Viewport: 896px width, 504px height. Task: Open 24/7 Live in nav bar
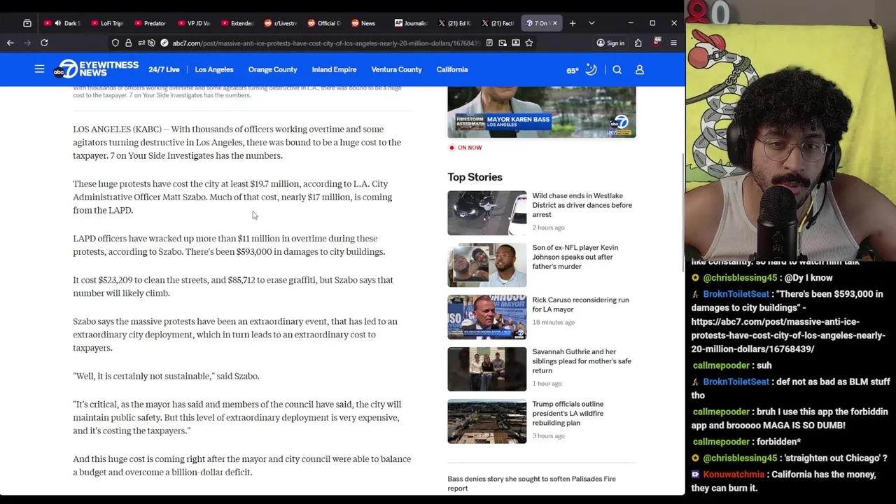tap(164, 69)
